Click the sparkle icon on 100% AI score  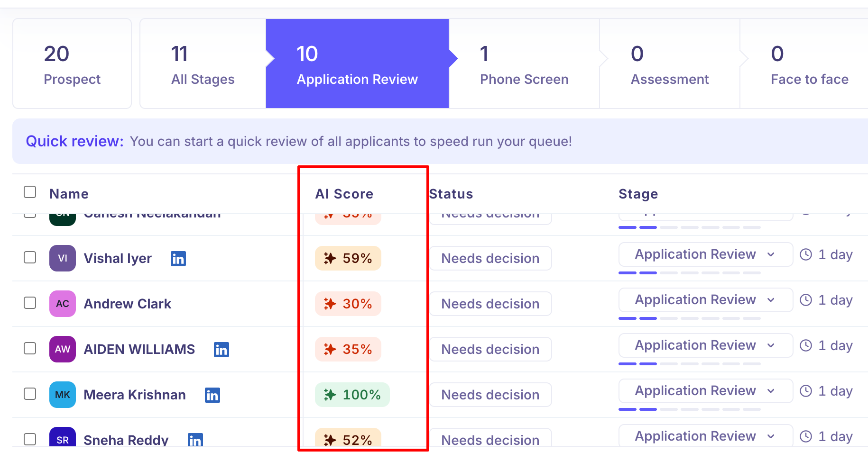click(x=330, y=395)
